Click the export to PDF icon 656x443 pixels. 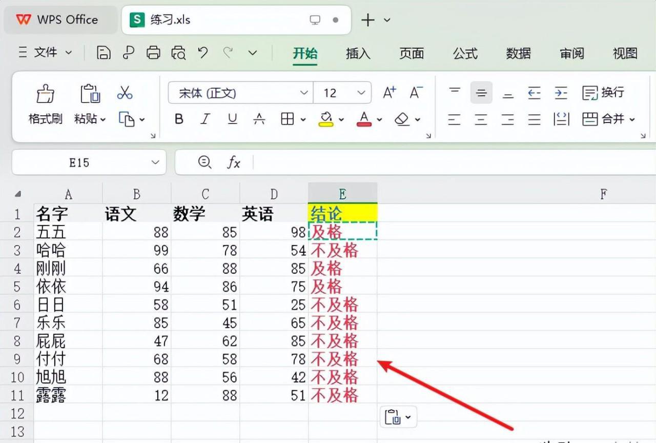click(129, 52)
